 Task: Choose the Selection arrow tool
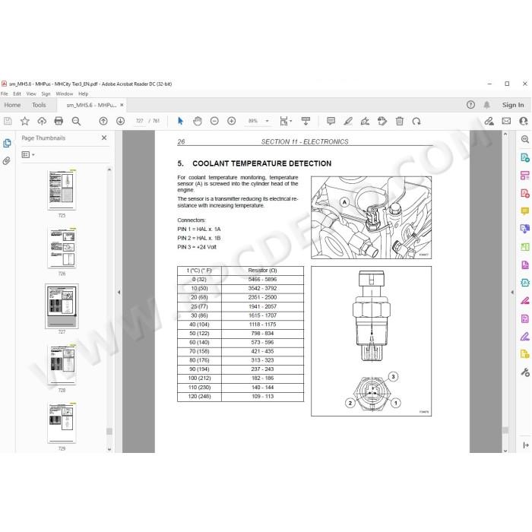(181, 121)
